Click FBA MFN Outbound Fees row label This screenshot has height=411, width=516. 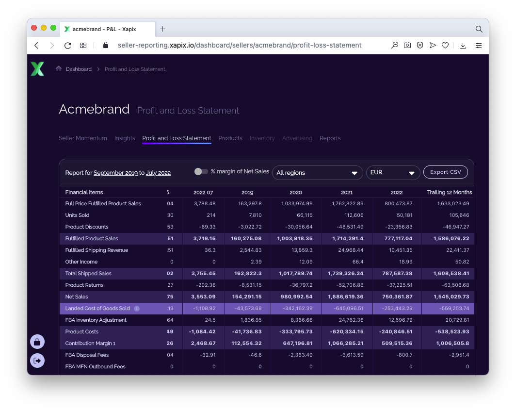click(95, 366)
